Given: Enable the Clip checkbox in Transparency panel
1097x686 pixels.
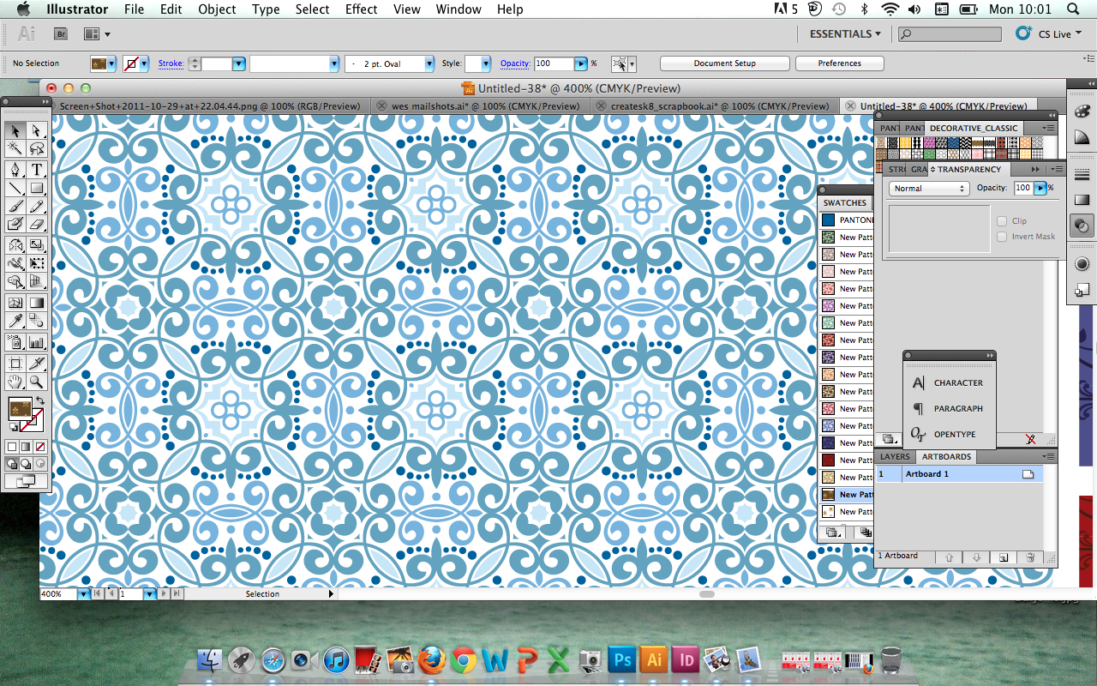Looking at the screenshot, I should click(1001, 220).
